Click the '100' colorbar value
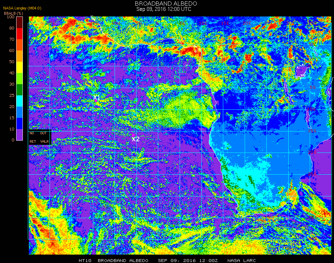Image resolution: width=334 pixels, height=263 pixels. click(11, 17)
